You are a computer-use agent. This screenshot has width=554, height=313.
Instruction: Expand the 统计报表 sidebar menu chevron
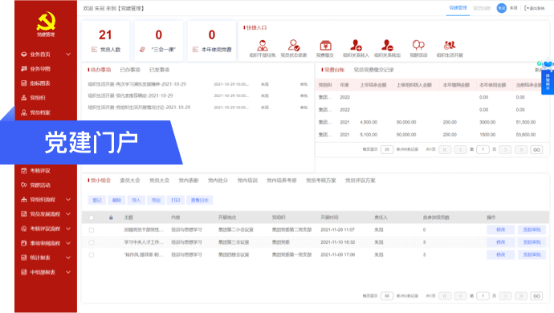[x=68, y=258]
